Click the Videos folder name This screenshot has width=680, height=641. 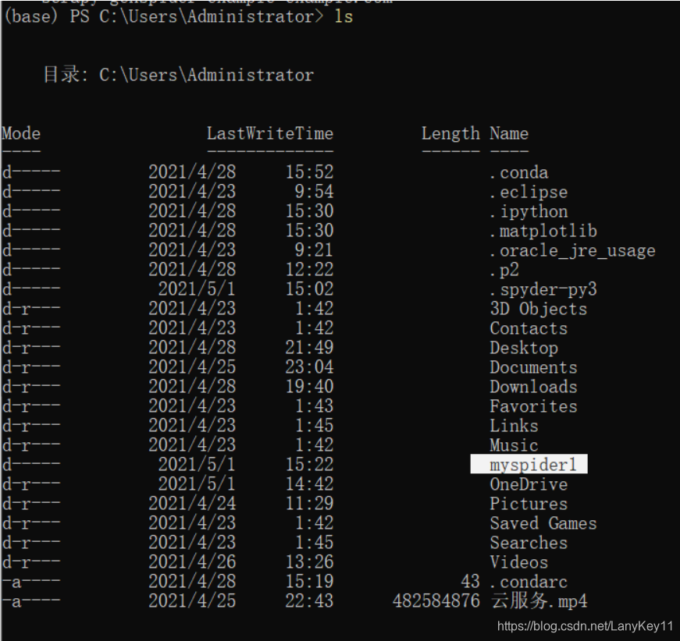pos(518,562)
